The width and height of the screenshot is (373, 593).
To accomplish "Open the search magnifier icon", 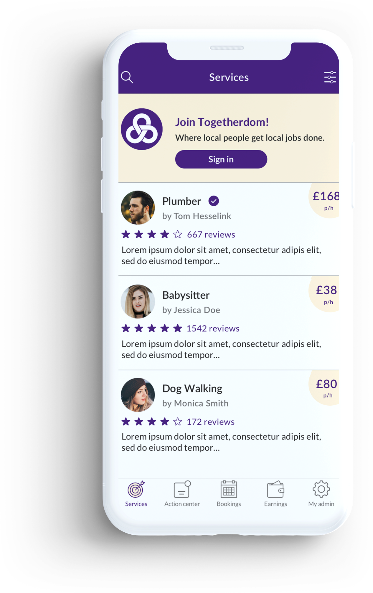I will [127, 77].
